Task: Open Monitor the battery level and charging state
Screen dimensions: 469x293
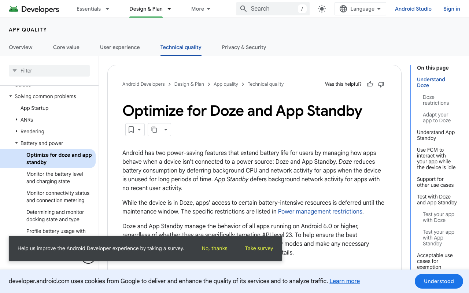Action: [x=55, y=178]
